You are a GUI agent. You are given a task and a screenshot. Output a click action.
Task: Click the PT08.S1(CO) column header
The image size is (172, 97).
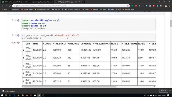59,44
